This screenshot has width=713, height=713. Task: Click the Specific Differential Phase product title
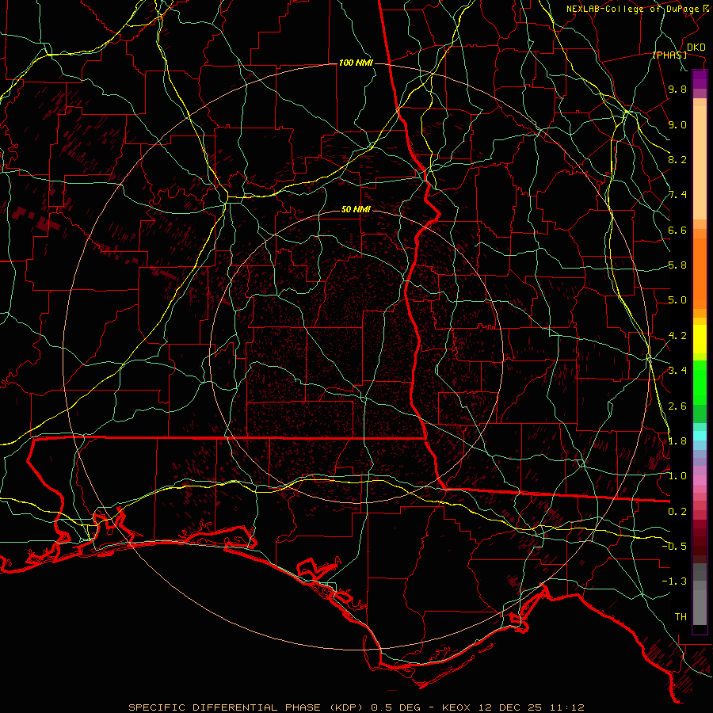(248, 707)
